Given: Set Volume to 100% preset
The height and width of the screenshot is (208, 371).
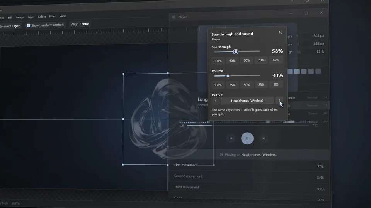Looking at the screenshot, I should 218,85.
